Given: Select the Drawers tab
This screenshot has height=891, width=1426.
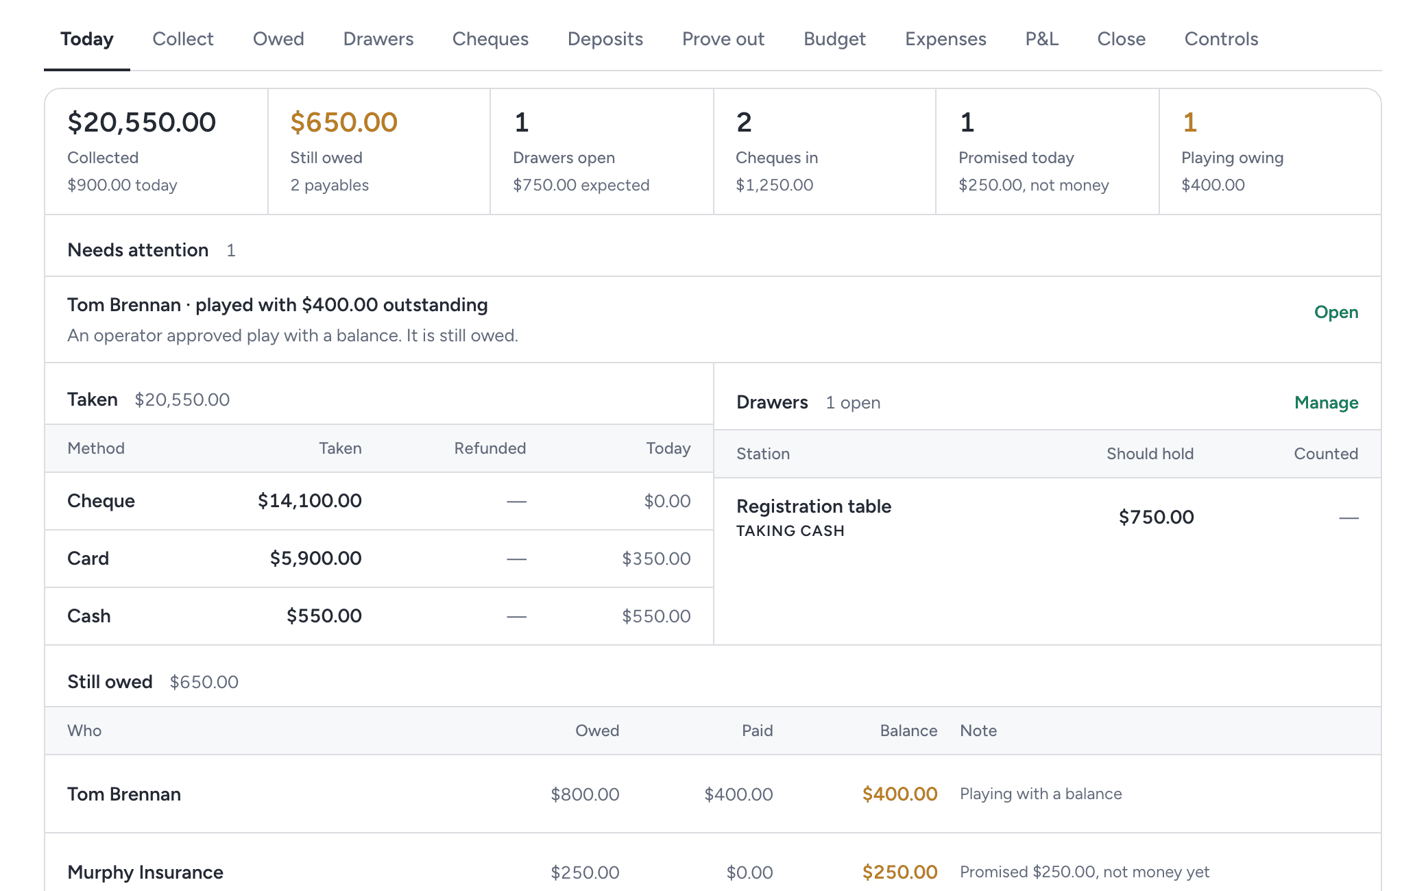Looking at the screenshot, I should [378, 39].
